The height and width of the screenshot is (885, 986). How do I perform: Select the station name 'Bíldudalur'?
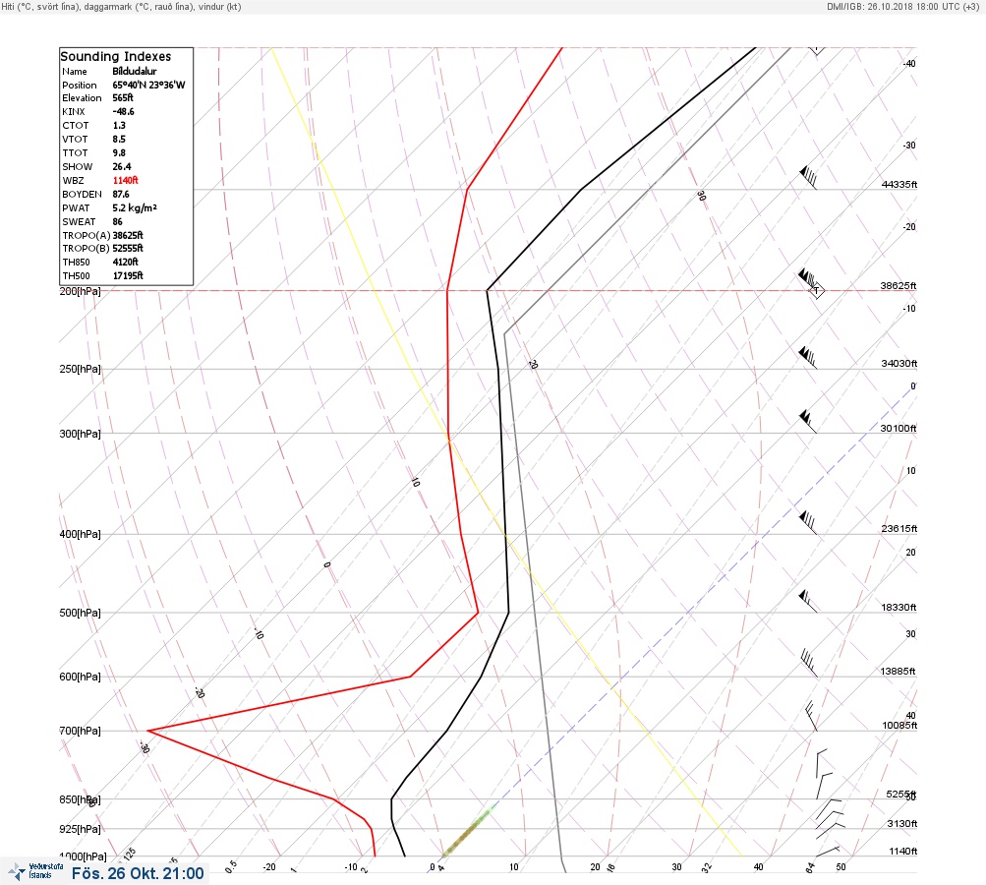pyautogui.click(x=135, y=71)
